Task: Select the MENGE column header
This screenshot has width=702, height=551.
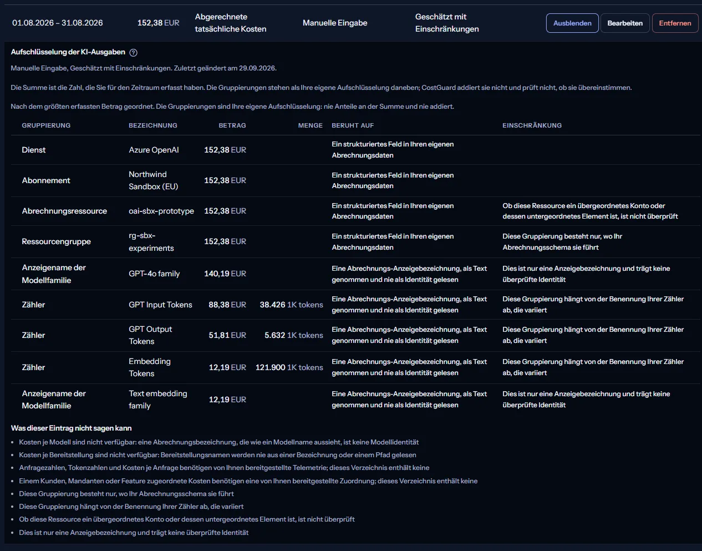Action: (x=311, y=125)
